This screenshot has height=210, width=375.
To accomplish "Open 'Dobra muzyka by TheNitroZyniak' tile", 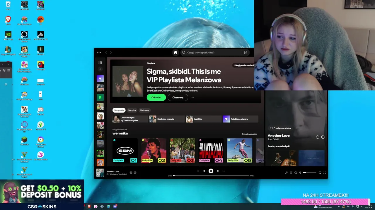I will 130,119.
